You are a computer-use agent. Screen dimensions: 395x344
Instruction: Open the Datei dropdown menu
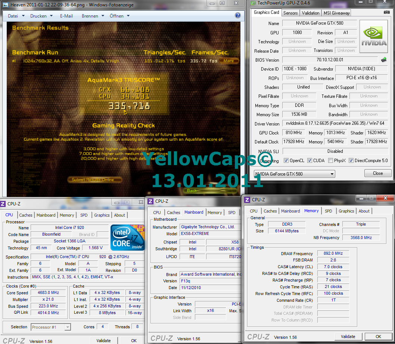[16, 16]
